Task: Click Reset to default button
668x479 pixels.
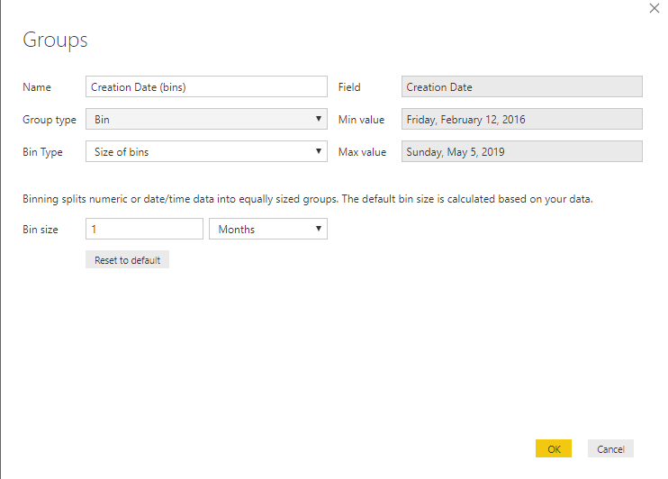Action: click(127, 259)
